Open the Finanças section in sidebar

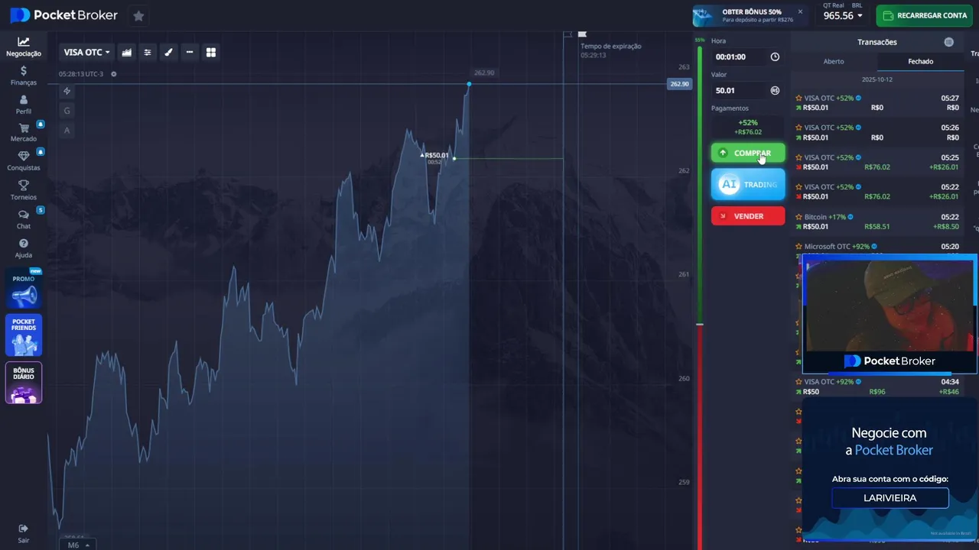(x=24, y=75)
